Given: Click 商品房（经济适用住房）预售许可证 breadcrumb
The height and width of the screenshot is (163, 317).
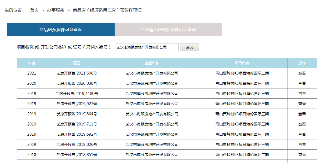Looking at the screenshot, I should 107,10.
